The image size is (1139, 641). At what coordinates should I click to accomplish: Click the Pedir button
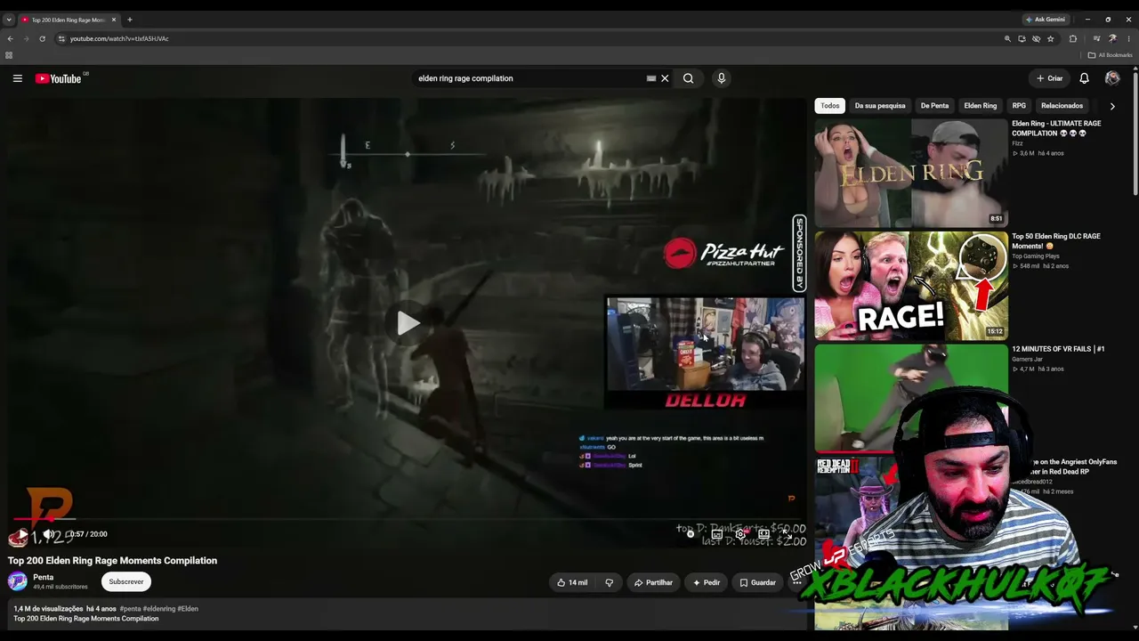tap(706, 582)
